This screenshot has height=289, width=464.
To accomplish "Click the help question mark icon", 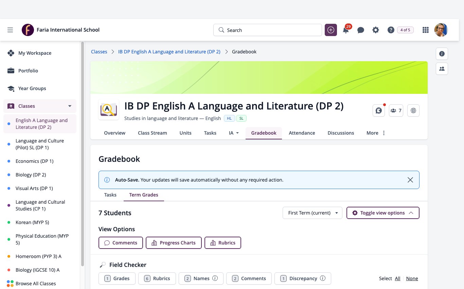I will coord(391,30).
